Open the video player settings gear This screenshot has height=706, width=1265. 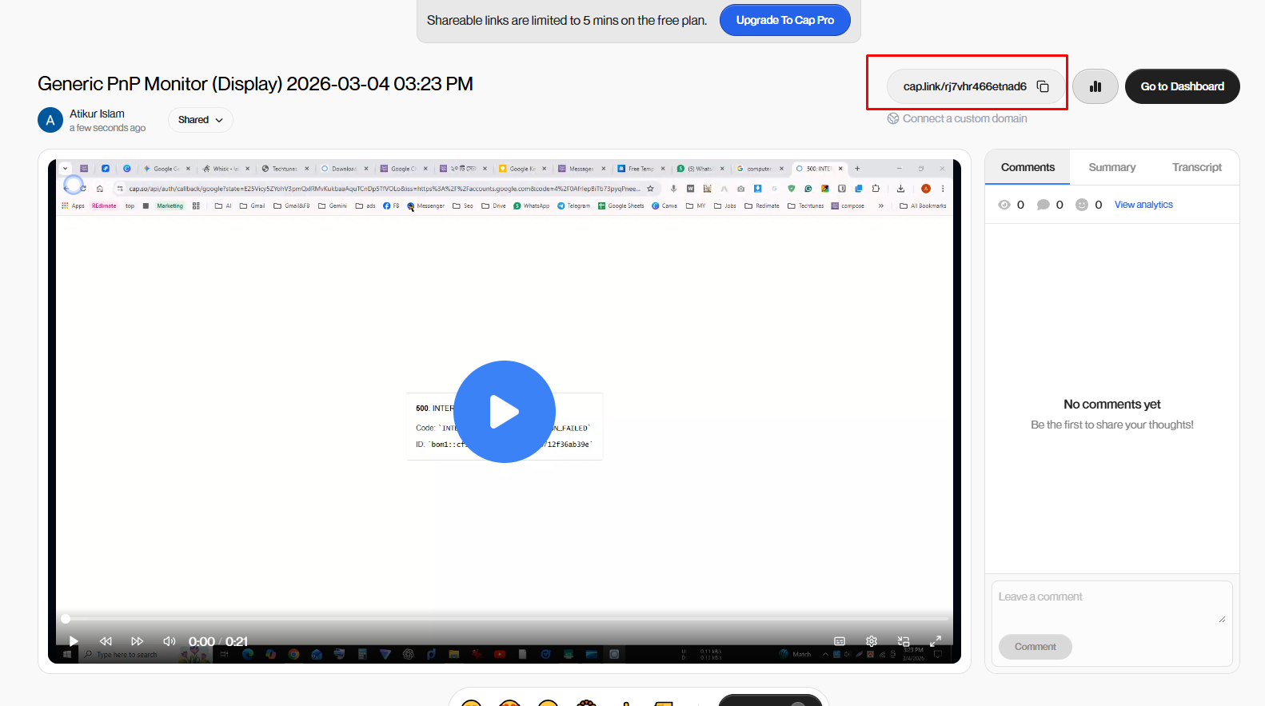click(x=872, y=641)
